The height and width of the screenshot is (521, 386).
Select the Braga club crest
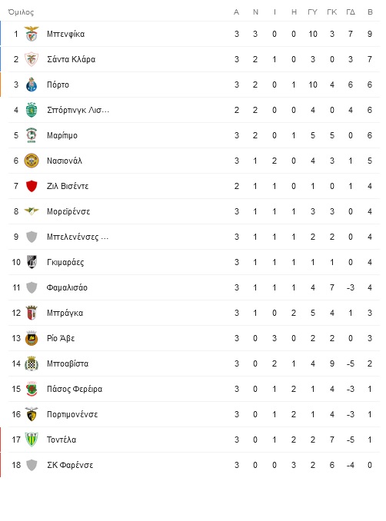32,313
